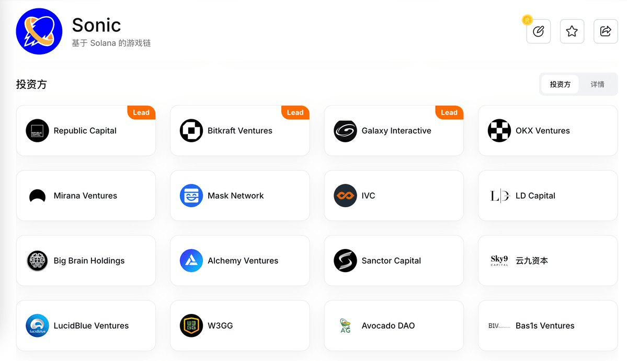
Task: Switch to the 详情 tab
Action: (597, 84)
